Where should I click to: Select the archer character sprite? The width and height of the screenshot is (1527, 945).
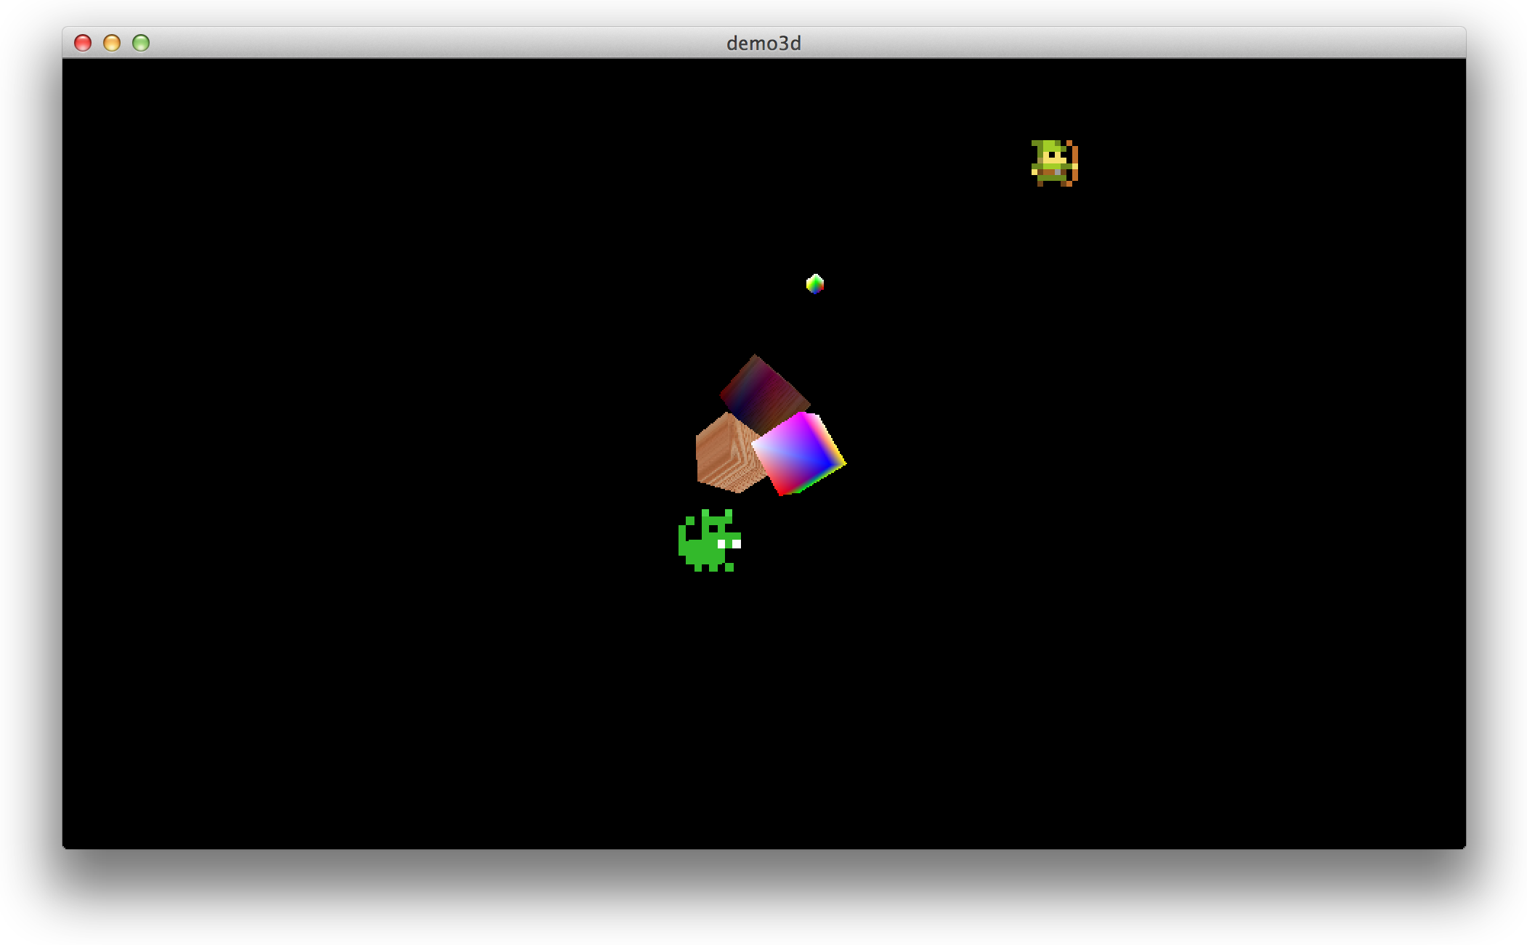pos(1053,163)
